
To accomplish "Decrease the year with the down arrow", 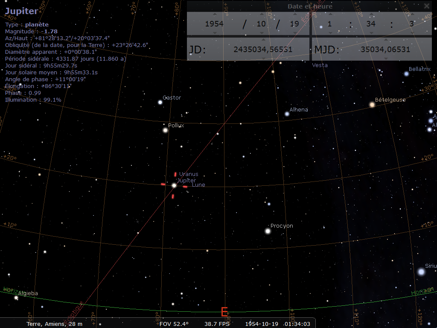I will (214, 33).
